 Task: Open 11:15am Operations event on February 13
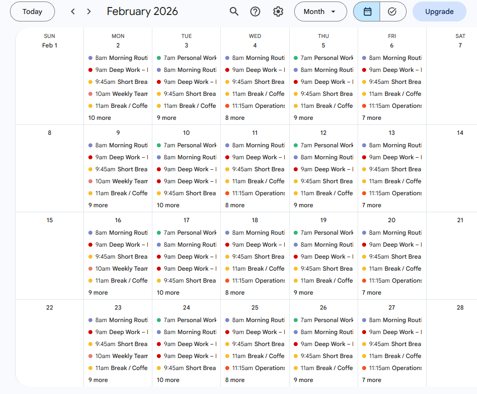(392, 193)
